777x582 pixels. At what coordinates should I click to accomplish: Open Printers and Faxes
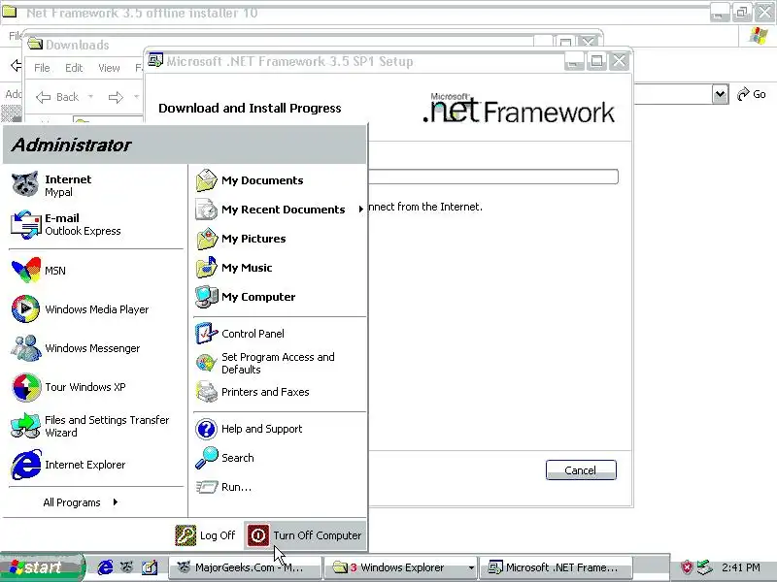point(280,392)
